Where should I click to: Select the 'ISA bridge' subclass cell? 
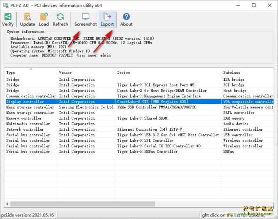coord(234,79)
